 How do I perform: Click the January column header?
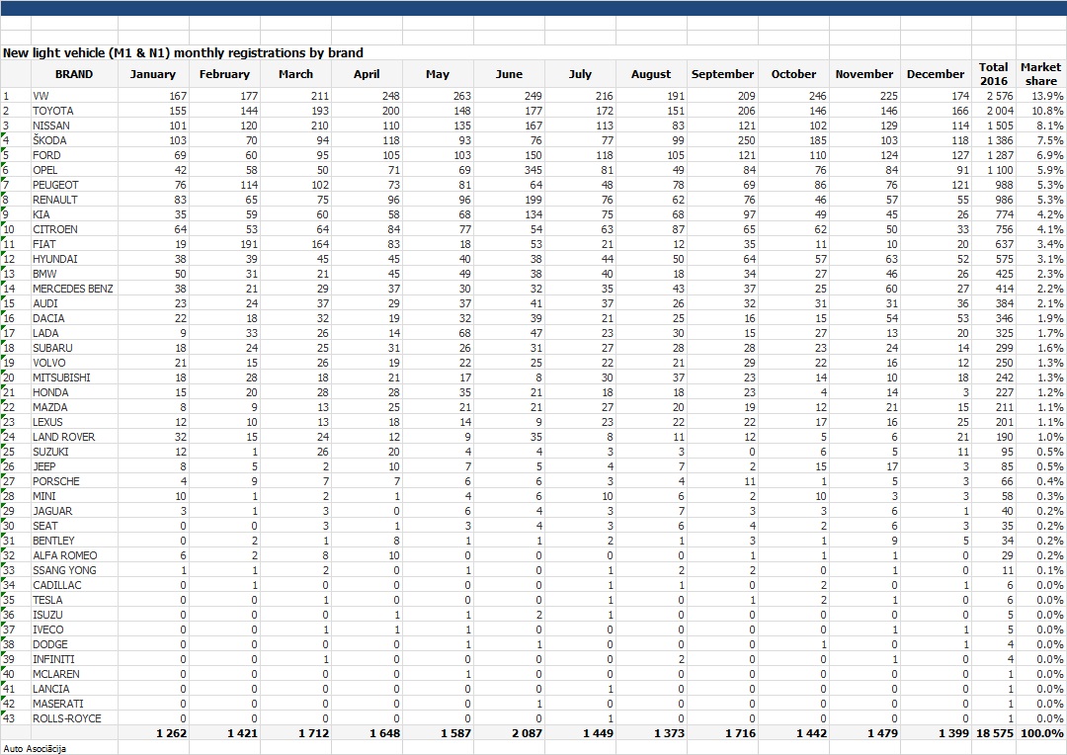point(153,74)
